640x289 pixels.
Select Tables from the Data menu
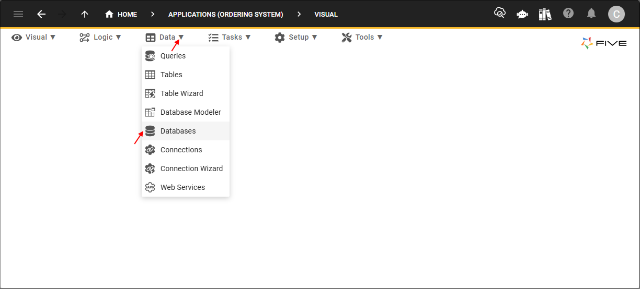pyautogui.click(x=186, y=75)
